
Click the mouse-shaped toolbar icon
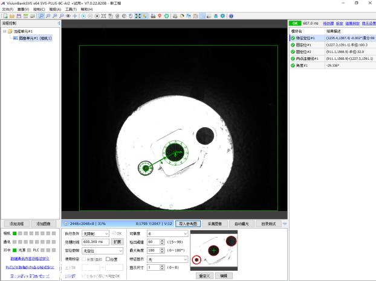(131, 16)
